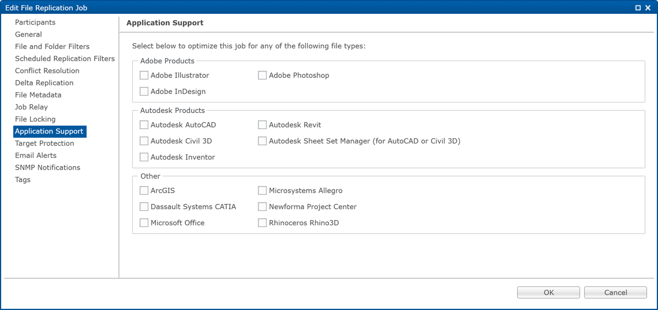Select SNMP Notifications in sidebar
The image size is (658, 310).
[48, 168]
